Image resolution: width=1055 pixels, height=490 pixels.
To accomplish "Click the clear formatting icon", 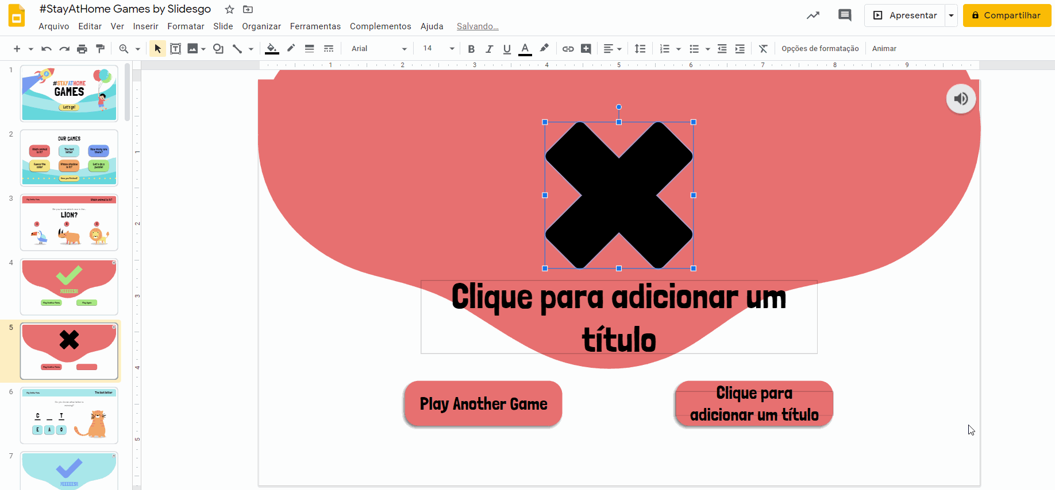I will coord(763,49).
